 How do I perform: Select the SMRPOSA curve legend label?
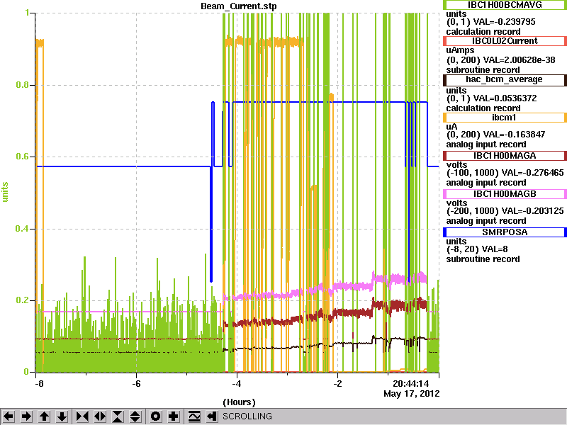(505, 232)
